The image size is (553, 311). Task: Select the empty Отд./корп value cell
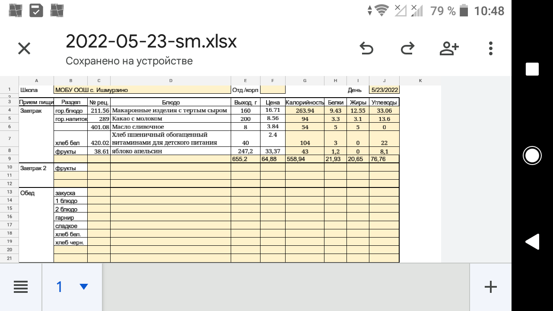coord(273,90)
